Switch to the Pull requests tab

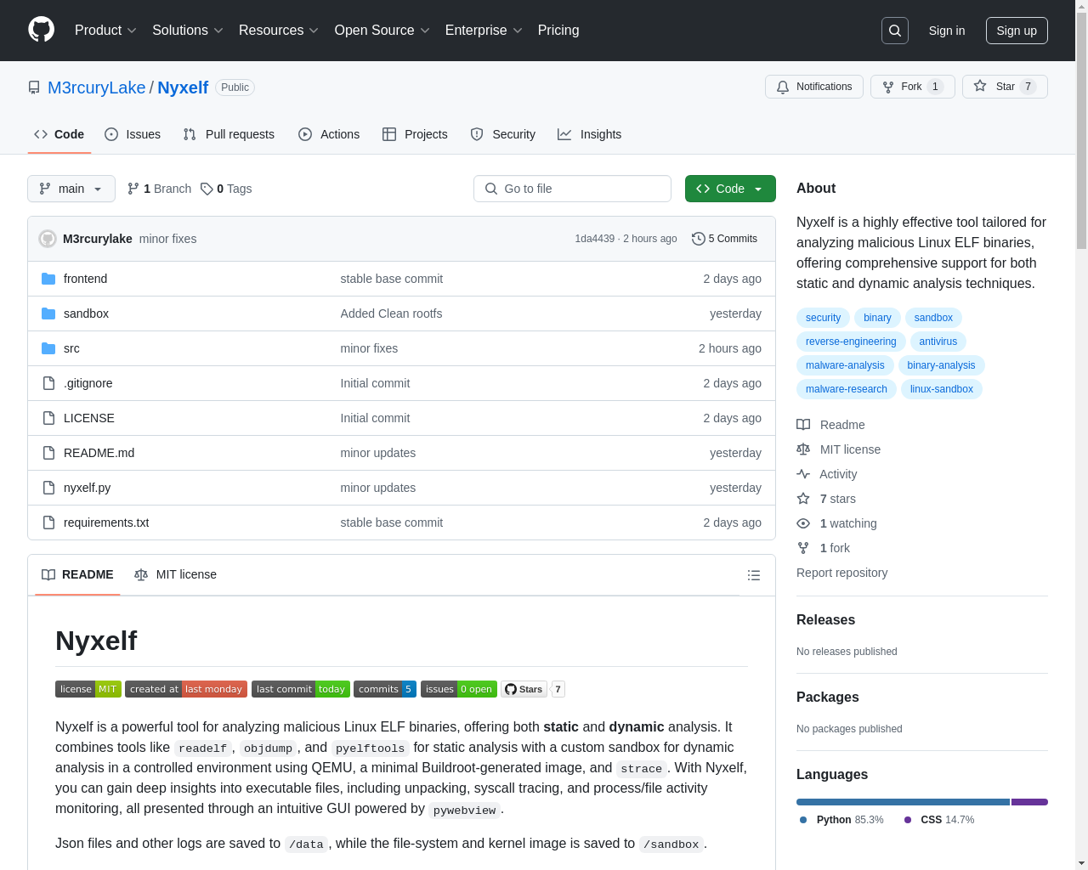(229, 134)
